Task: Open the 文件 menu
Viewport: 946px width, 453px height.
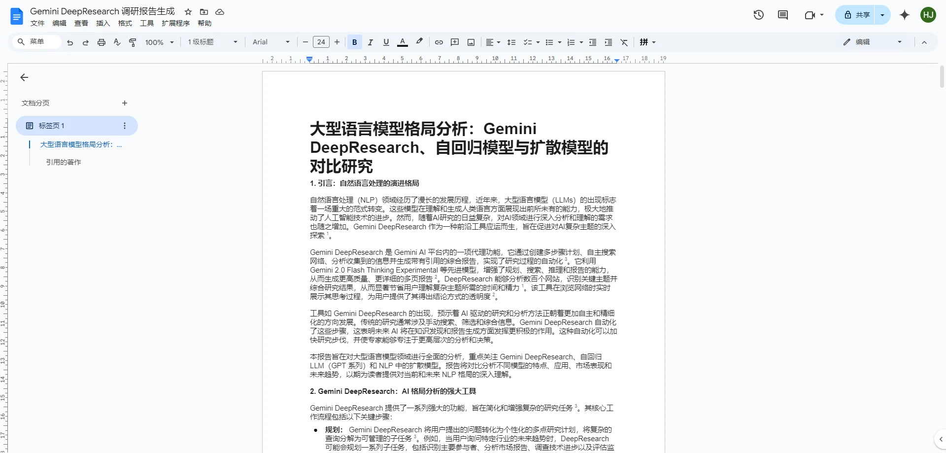Action: coord(37,23)
